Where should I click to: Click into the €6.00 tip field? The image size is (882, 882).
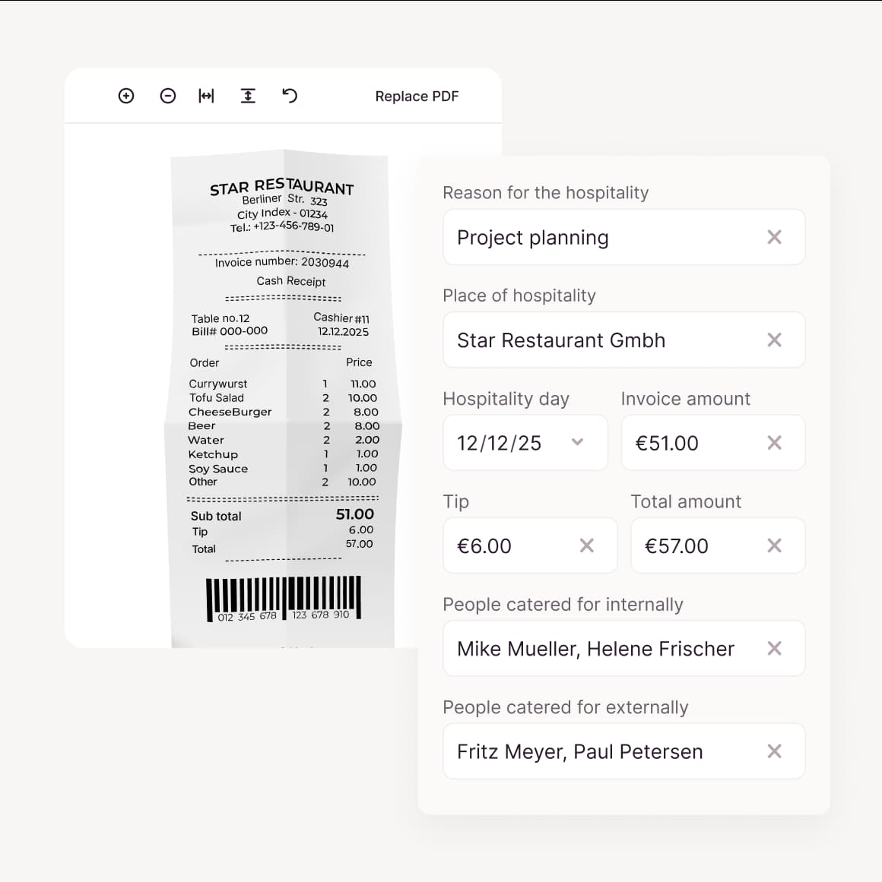point(509,545)
